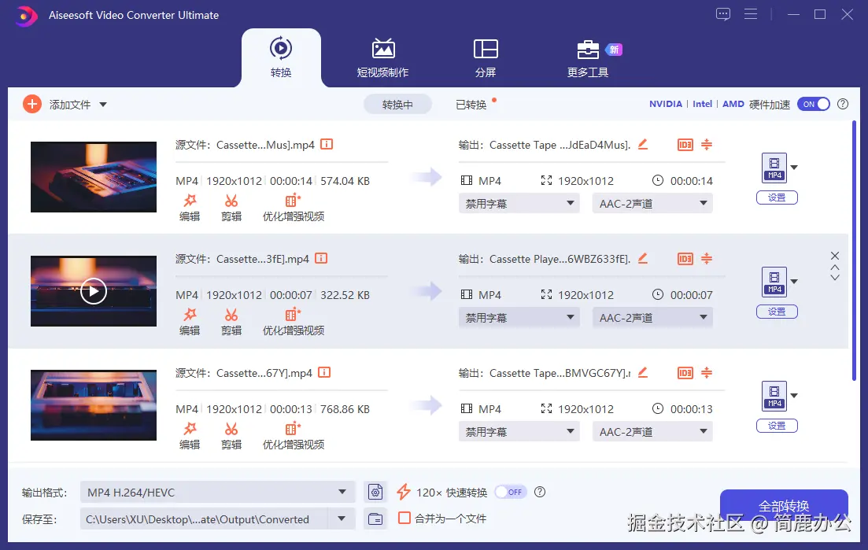Open the 已转换 converted list
This screenshot has width=868, height=550.
coord(471,103)
